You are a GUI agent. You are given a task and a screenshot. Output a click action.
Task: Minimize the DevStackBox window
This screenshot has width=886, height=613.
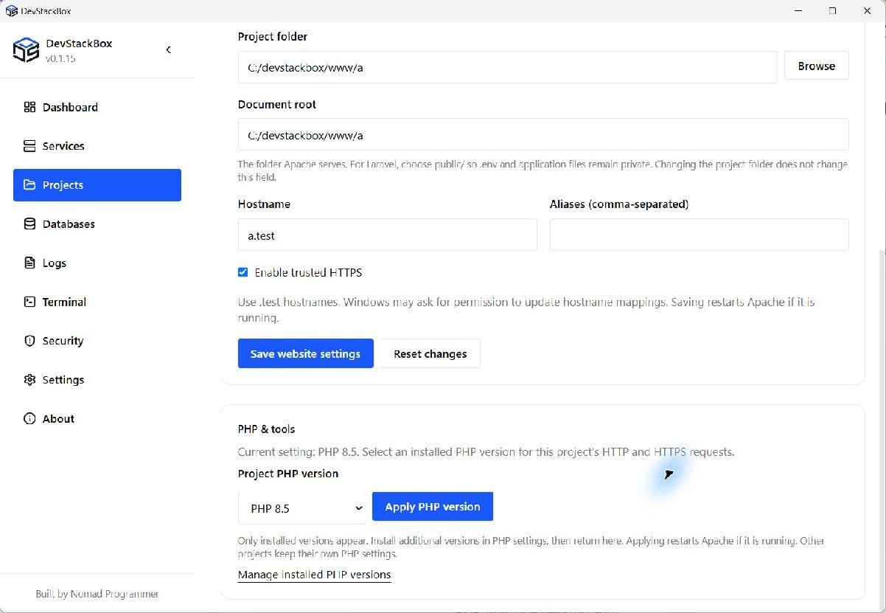click(x=799, y=11)
